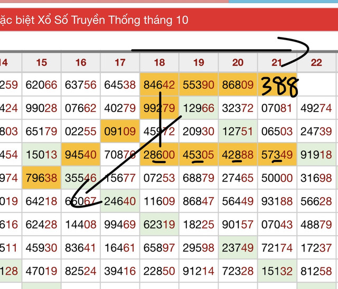Click cell containing 17237
Screen dimensions: 338x289
(x=316, y=248)
